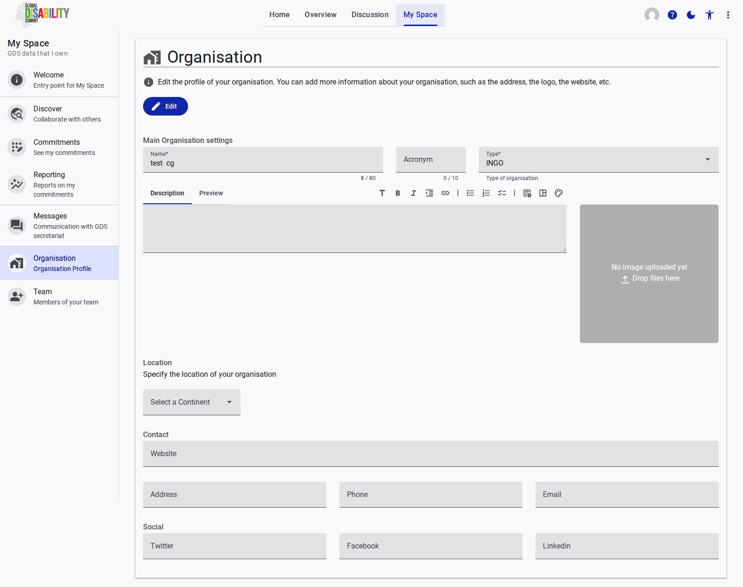Insert a numbered list in the editor
743x587 pixels.
click(486, 193)
